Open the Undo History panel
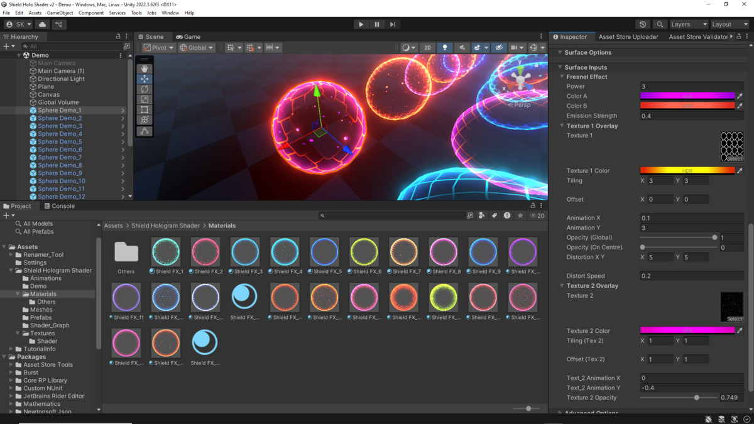754x424 pixels. coord(642,24)
